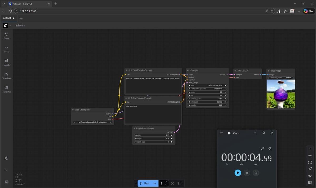Click Run to queue the prompt
The height and width of the screenshot is (188, 316).
coord(145,183)
